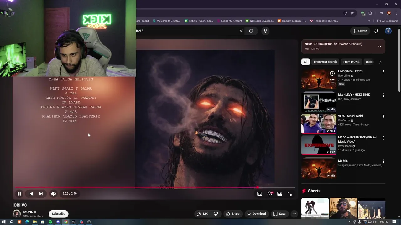Viewport: 401px width, 225px height.
Task: Show more filter chips with the arrow
Action: pyautogui.click(x=380, y=62)
